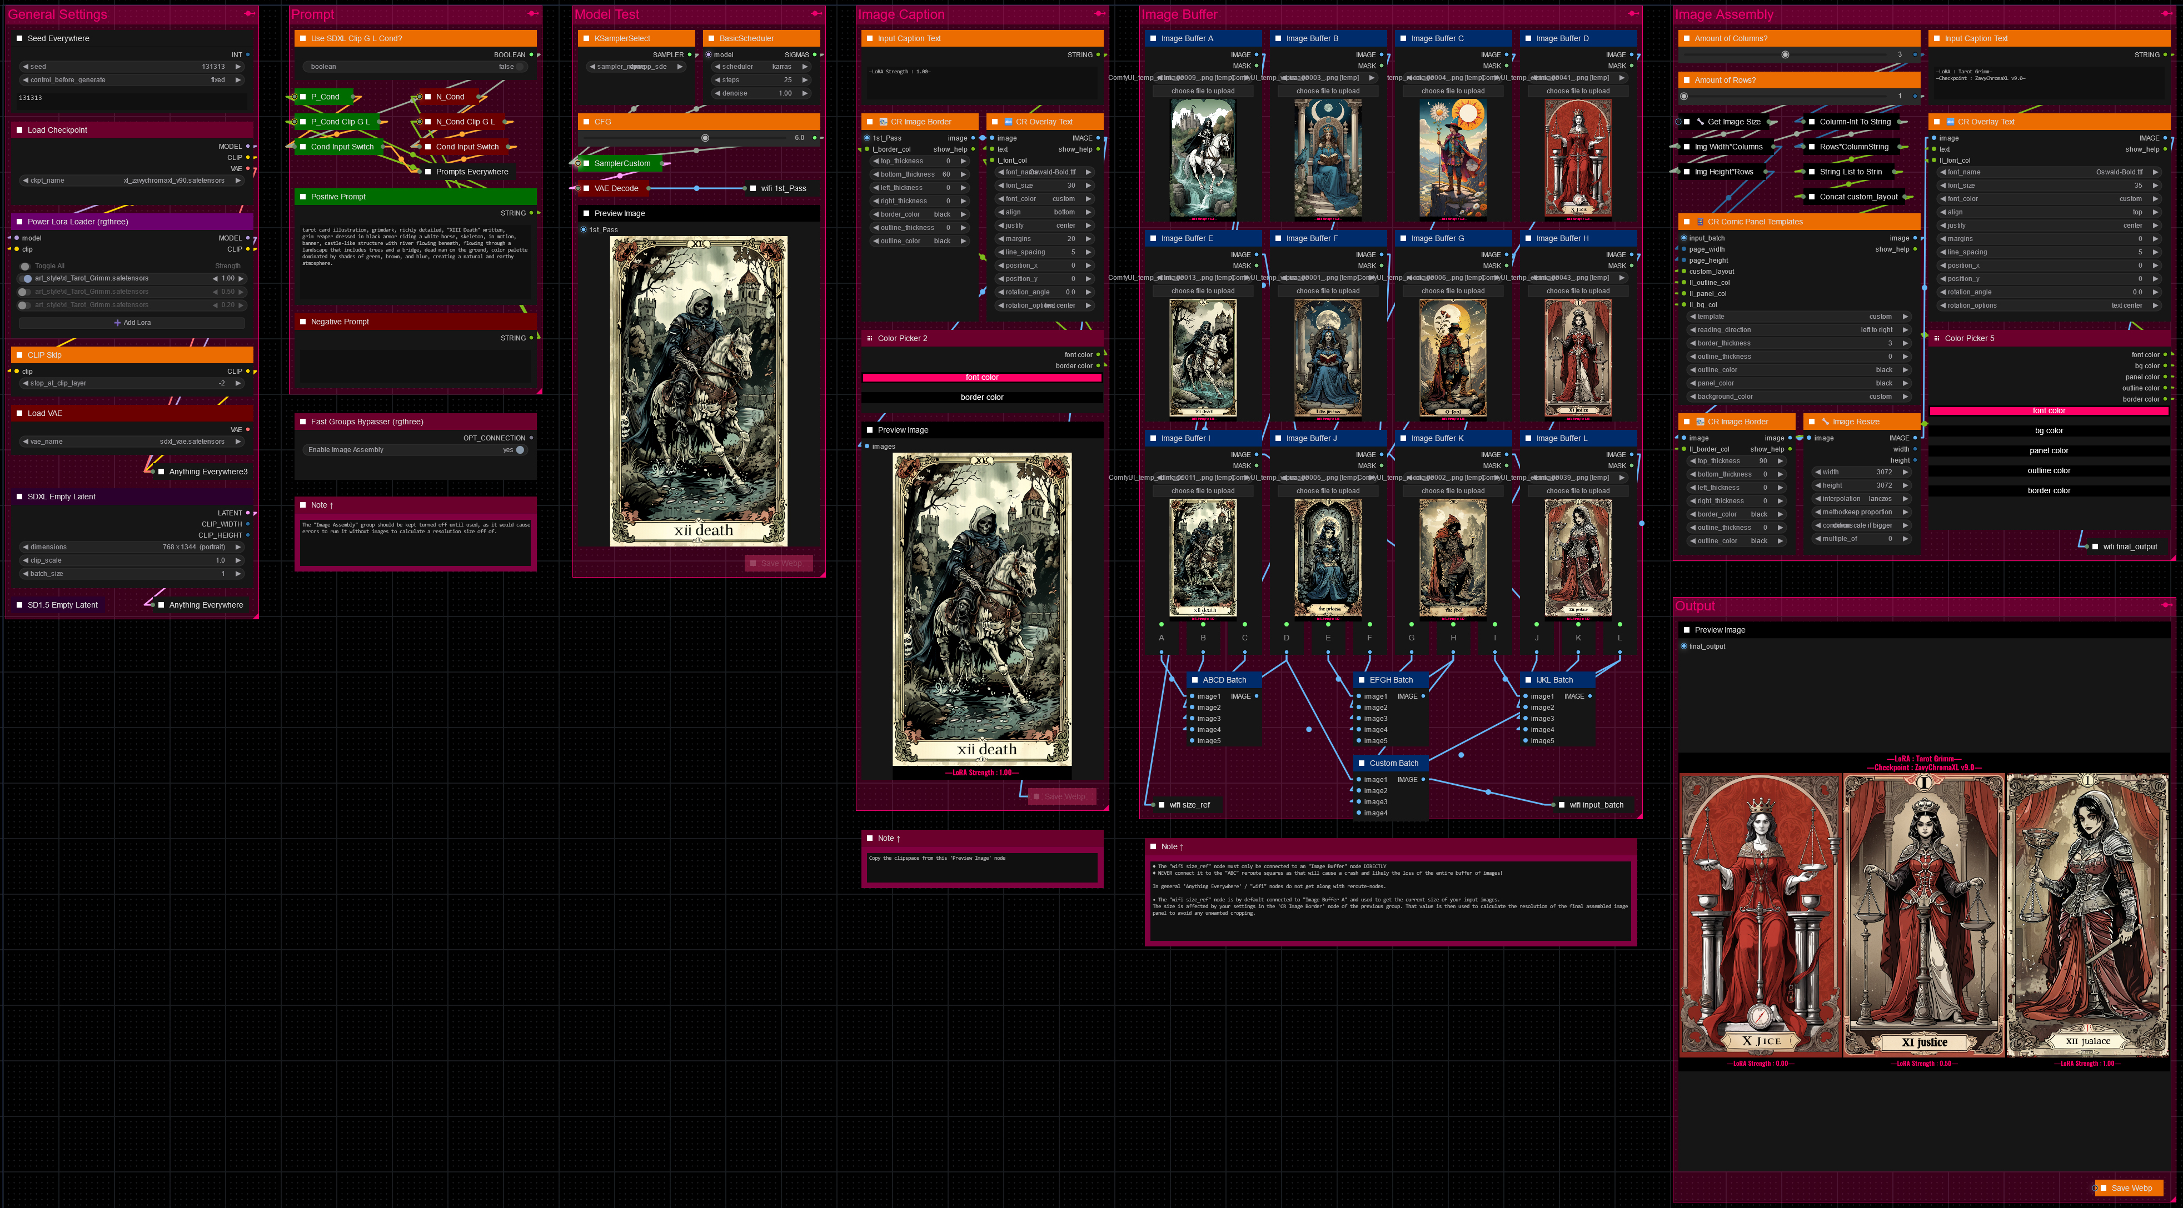The width and height of the screenshot is (2183, 1208).
Task: Toggle the boolean false switch in Use SDXL Clip
Action: [x=520, y=67]
